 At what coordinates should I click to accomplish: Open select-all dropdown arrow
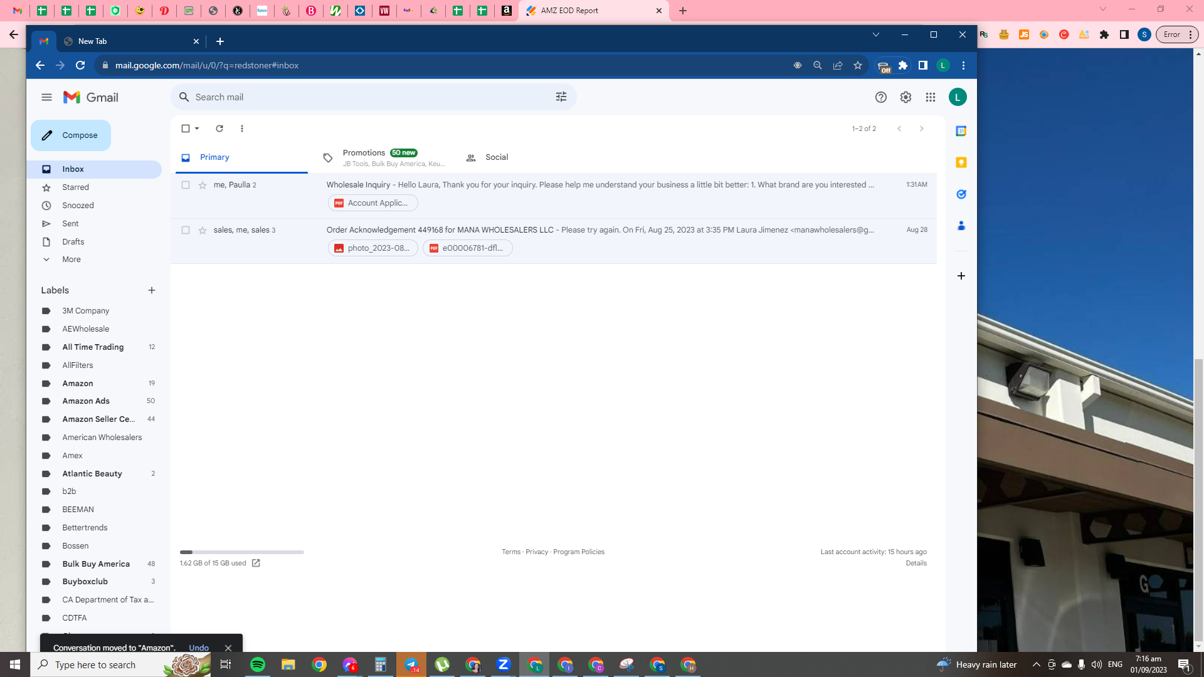point(197,129)
